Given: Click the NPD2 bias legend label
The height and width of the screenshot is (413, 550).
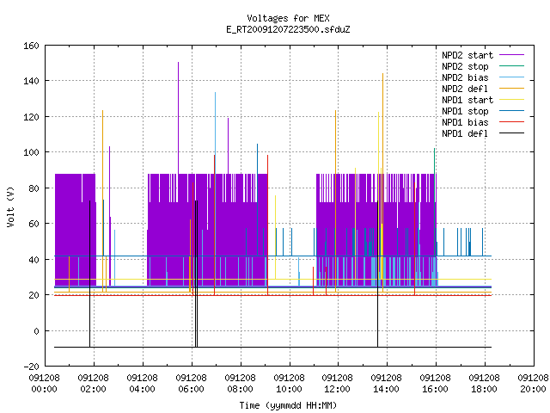Looking at the screenshot, I should click(x=465, y=77).
